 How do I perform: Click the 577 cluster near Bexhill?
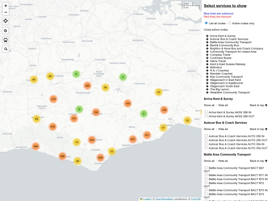[x=133, y=139]
